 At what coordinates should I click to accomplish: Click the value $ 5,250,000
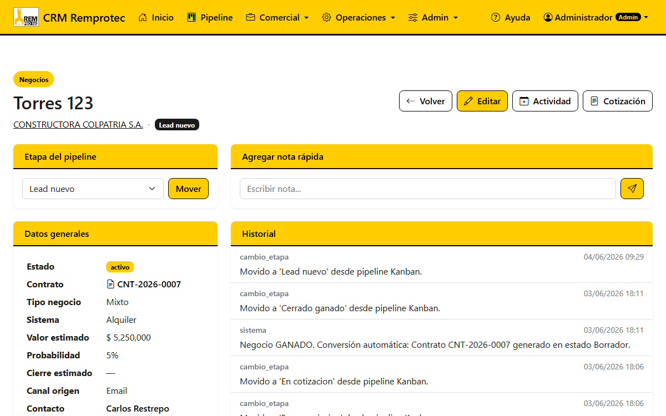(x=129, y=337)
